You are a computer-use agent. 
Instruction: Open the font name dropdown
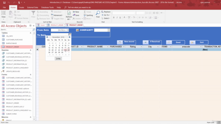(x=135, y=13)
